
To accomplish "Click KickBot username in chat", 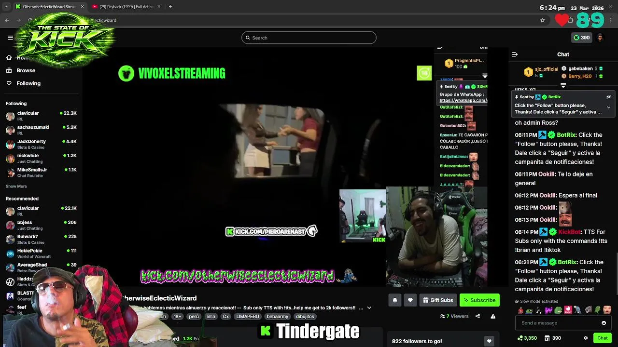I will (569, 232).
